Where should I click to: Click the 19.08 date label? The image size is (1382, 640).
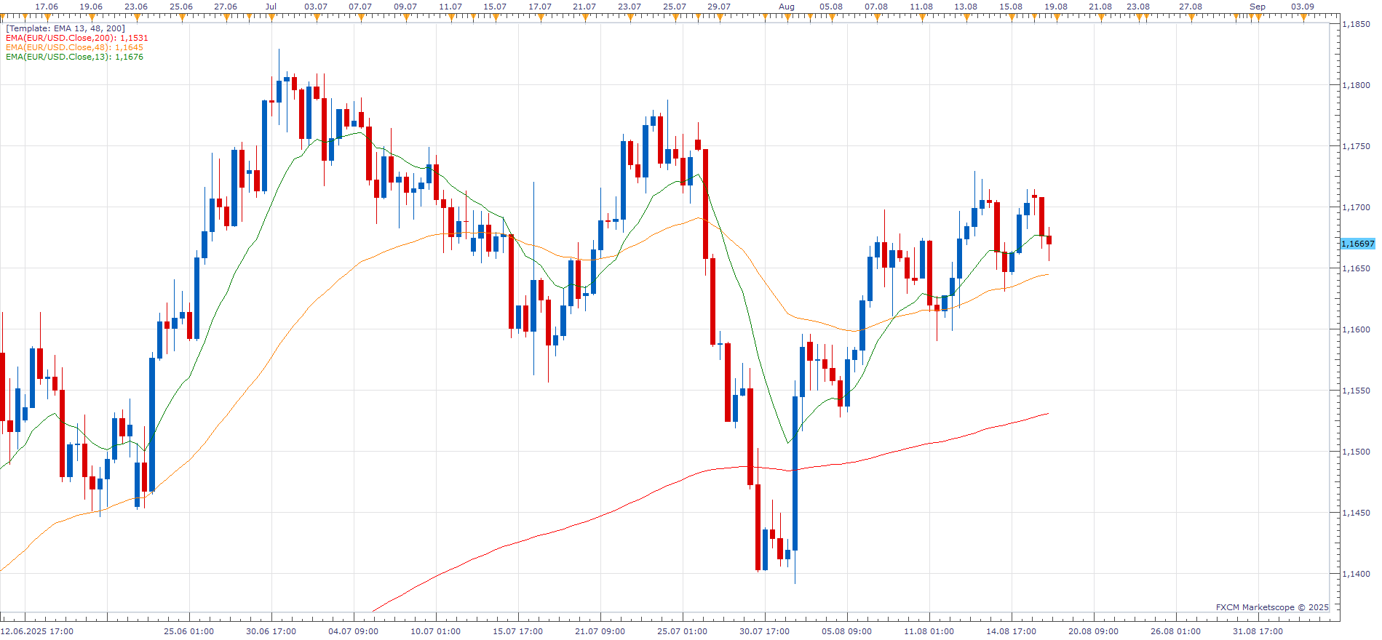click(1056, 7)
